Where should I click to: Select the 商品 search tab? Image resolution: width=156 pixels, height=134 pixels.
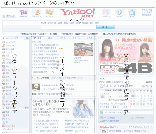[x=97, y=23]
